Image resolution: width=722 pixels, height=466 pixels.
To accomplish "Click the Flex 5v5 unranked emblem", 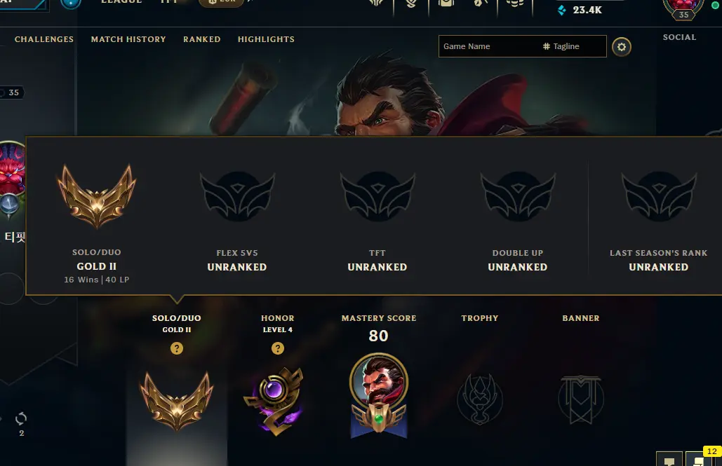I will [237, 197].
